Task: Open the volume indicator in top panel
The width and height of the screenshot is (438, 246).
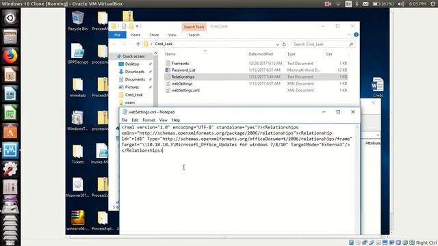Action: click(x=401, y=4)
